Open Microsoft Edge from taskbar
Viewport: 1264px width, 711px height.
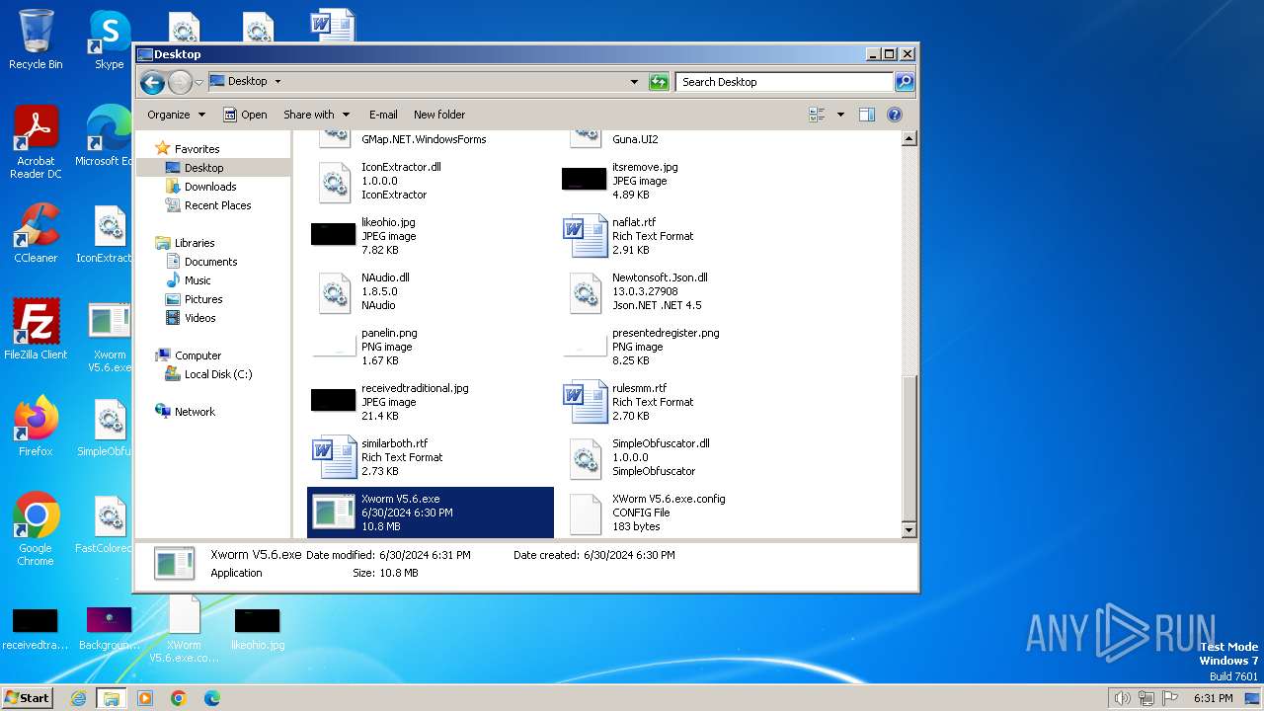pyautogui.click(x=211, y=698)
